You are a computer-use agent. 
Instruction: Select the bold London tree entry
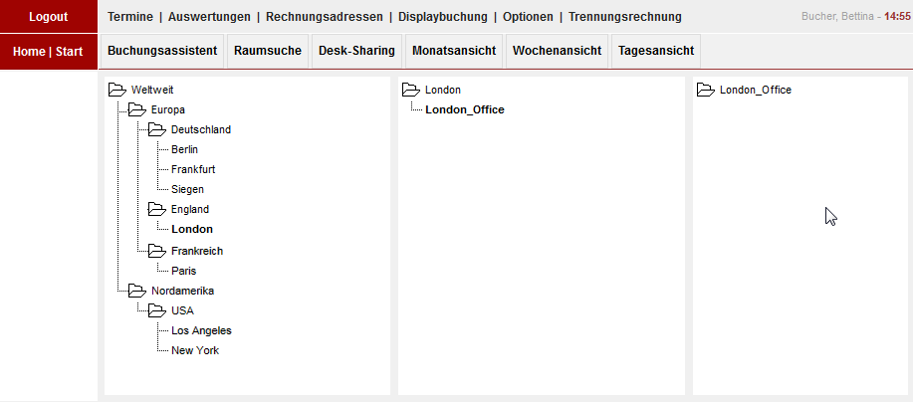[x=192, y=229]
